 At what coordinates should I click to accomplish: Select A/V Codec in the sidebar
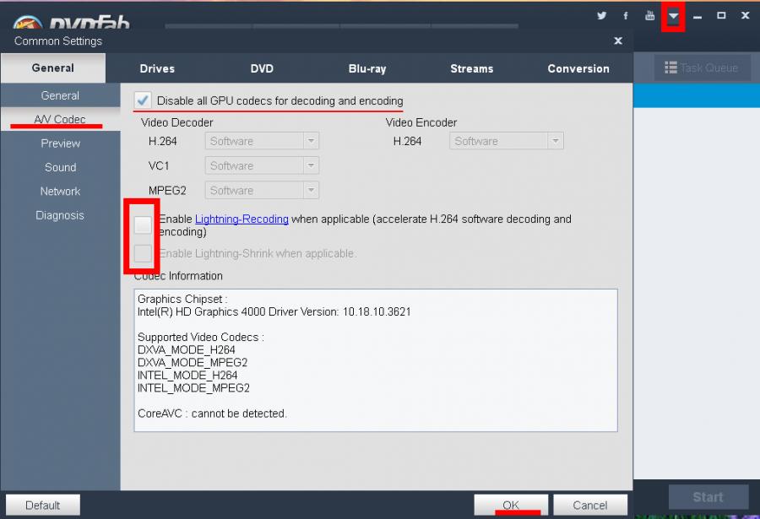point(60,119)
